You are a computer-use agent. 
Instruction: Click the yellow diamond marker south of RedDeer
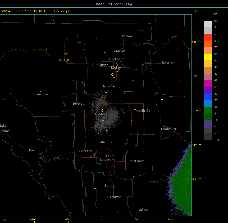pos(113,74)
